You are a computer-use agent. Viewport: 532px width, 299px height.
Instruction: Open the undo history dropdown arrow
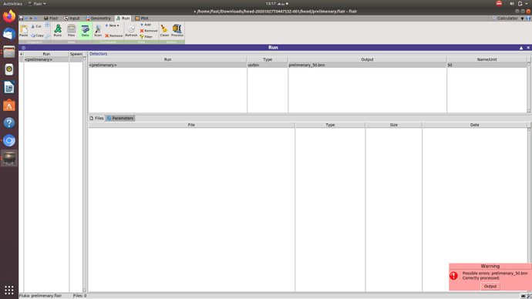pyautogui.click(x=31, y=18)
